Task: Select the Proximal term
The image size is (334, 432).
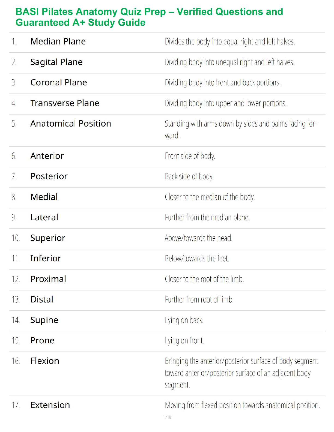Action: point(48,279)
